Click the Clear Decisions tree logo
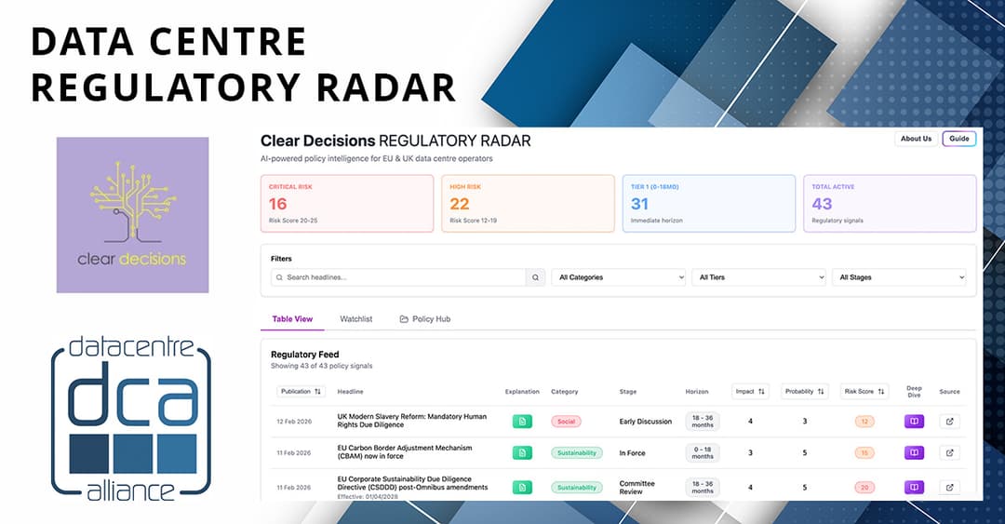This screenshot has height=524, width=1005. click(133, 215)
